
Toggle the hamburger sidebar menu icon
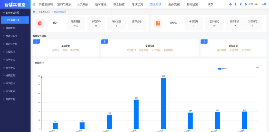[x=34, y=4]
